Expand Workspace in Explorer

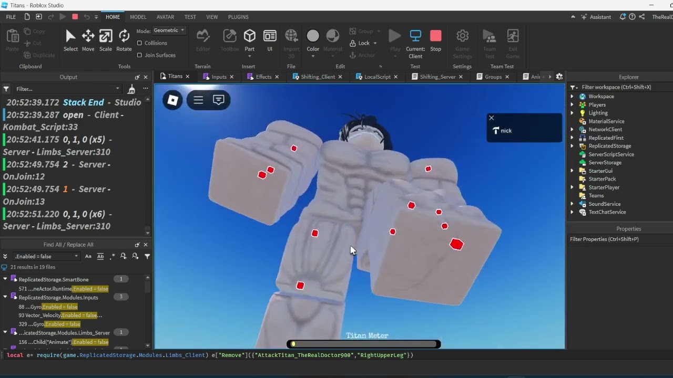pyautogui.click(x=572, y=97)
